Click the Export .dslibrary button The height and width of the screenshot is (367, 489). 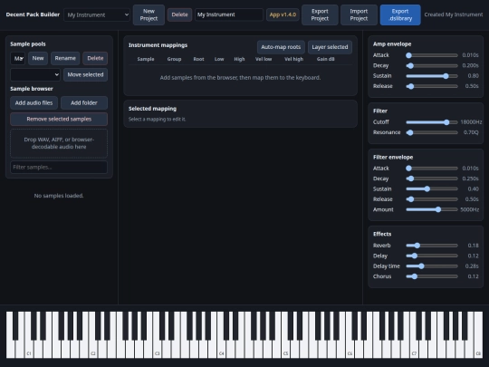400,14
